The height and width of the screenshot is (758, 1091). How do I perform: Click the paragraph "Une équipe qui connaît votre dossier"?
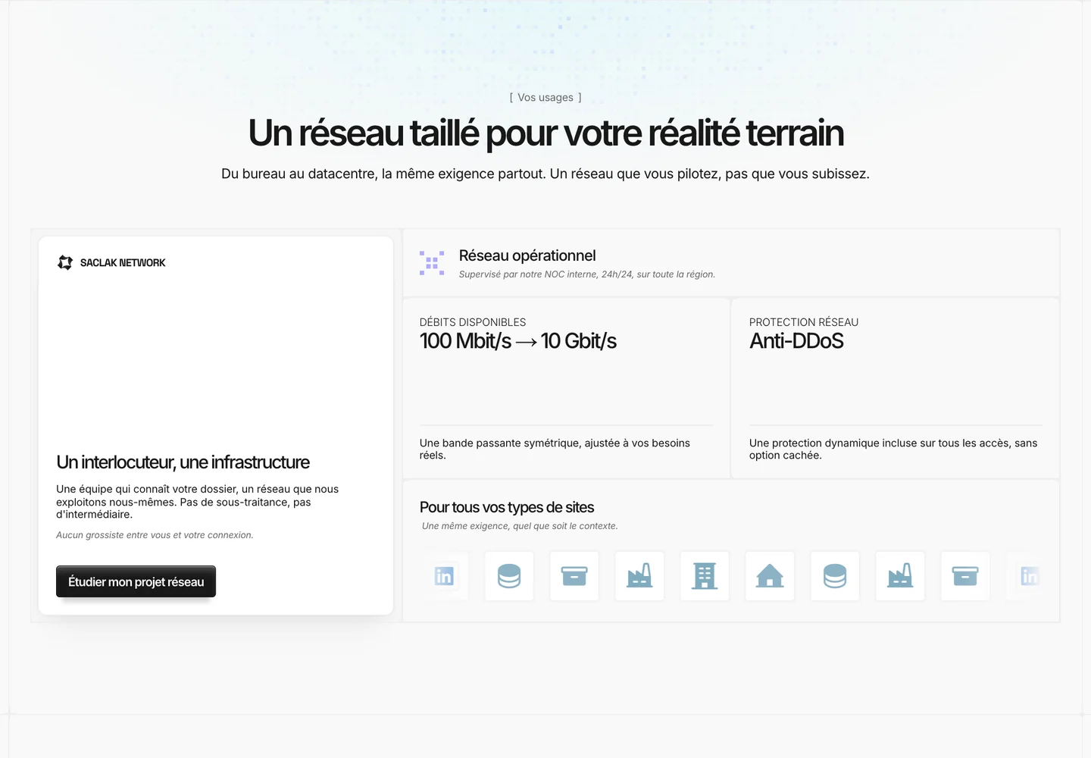pyautogui.click(x=197, y=502)
